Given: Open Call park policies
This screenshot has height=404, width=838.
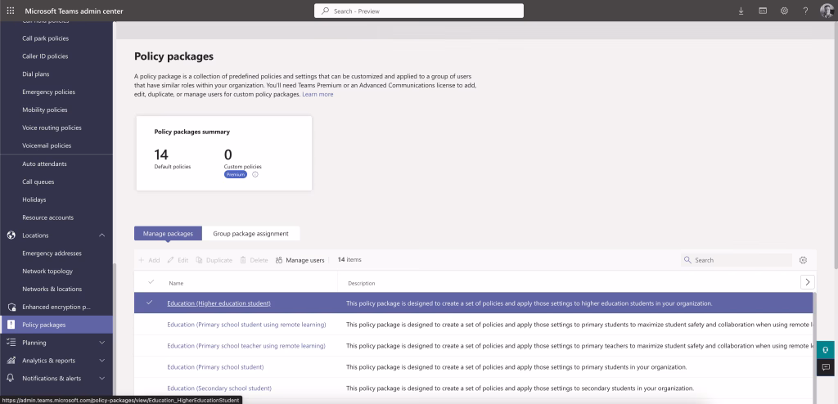Looking at the screenshot, I should tap(46, 38).
